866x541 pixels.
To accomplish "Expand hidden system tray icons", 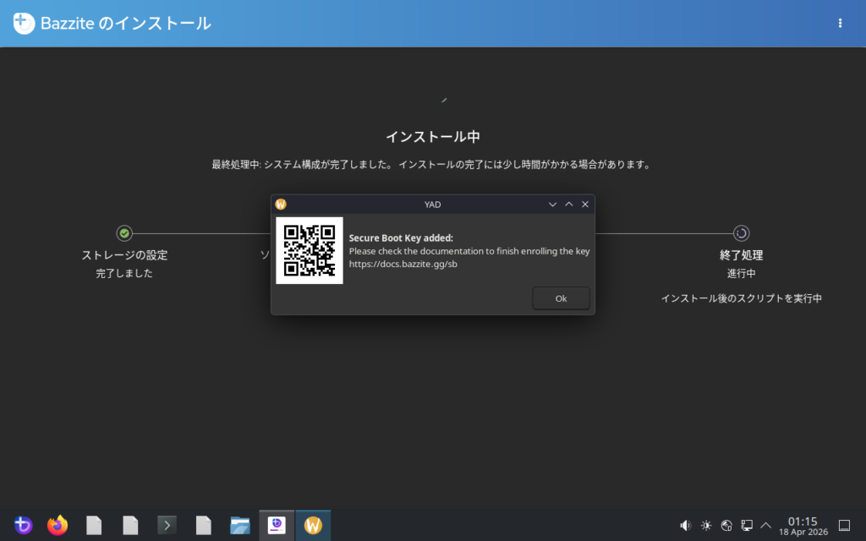I will [766, 526].
